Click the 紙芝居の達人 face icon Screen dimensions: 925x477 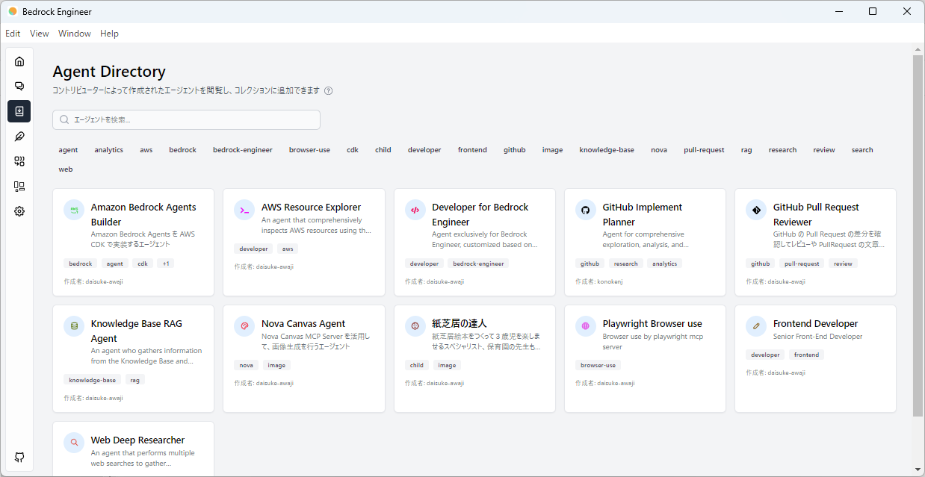click(x=415, y=326)
